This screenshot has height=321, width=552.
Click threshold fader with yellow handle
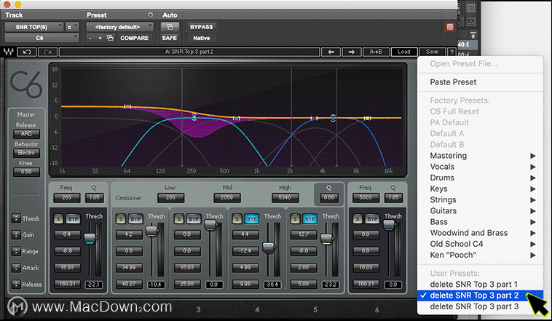click(327, 239)
